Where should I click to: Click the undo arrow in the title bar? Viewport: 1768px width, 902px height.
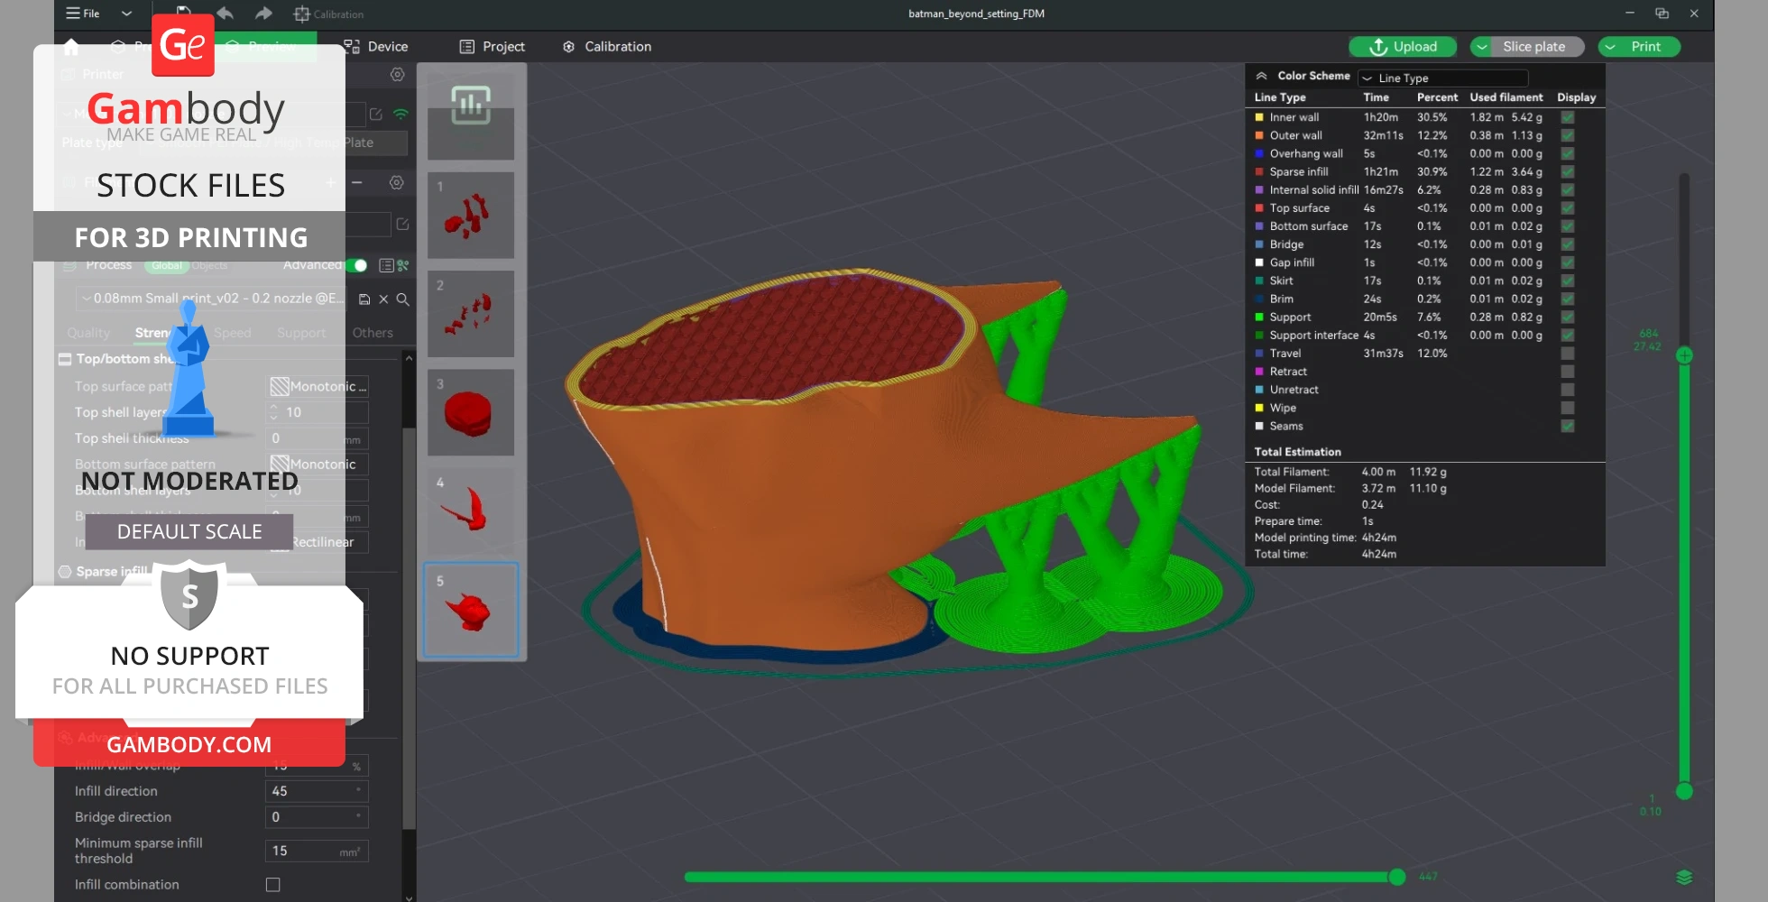point(226,14)
